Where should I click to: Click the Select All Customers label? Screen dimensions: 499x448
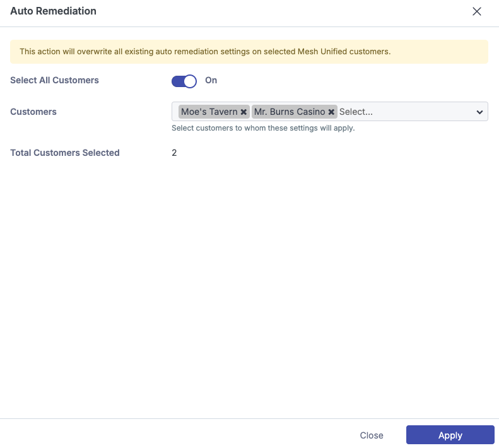(54, 80)
